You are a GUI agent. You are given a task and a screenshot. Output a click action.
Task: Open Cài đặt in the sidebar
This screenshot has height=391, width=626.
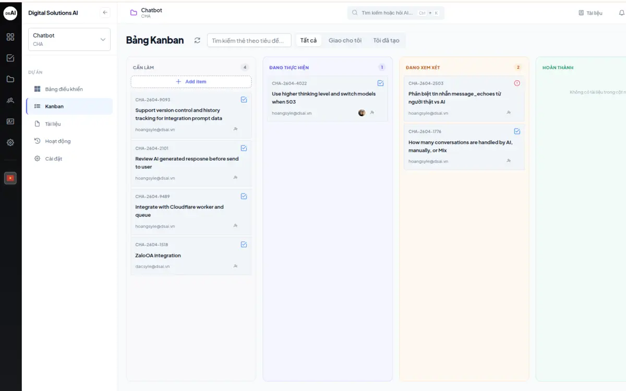(69, 158)
